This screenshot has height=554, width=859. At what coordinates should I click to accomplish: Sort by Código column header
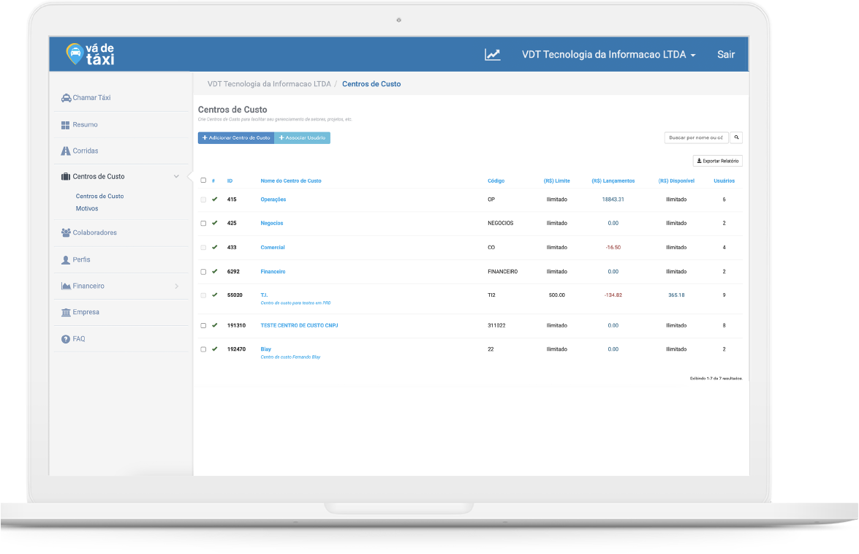(496, 181)
